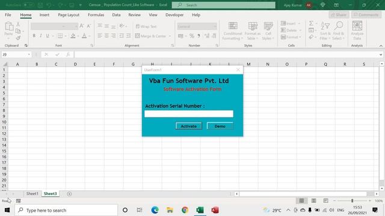Increase indent

tap(129, 36)
